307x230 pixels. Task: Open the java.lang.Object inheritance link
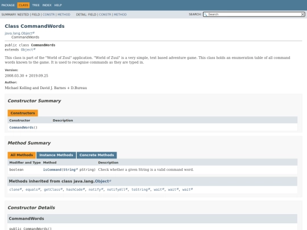pos(19,34)
